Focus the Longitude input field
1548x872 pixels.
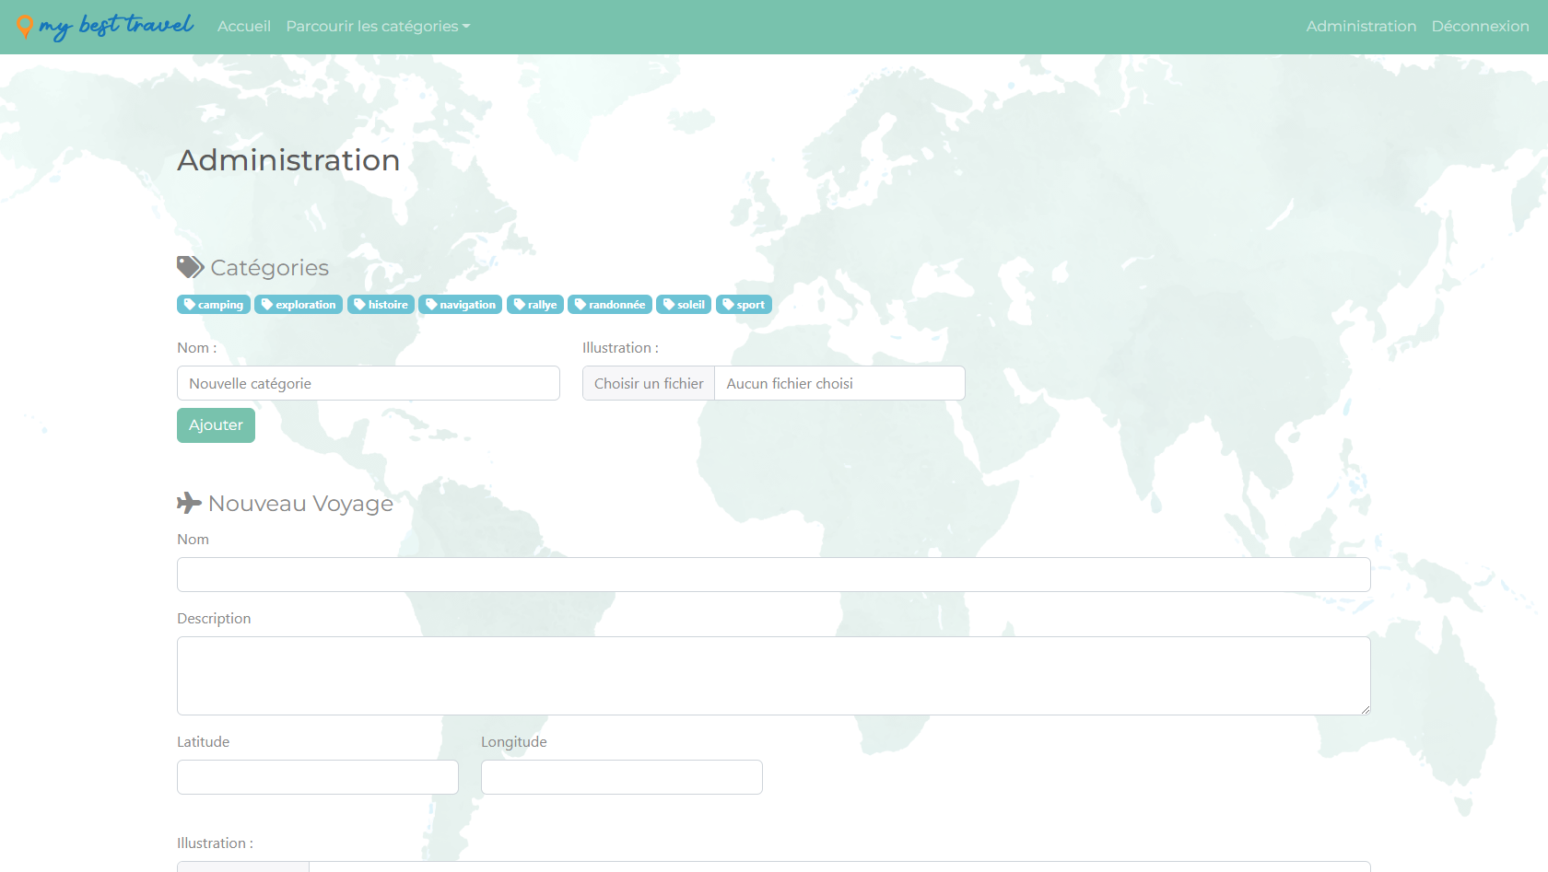click(622, 777)
